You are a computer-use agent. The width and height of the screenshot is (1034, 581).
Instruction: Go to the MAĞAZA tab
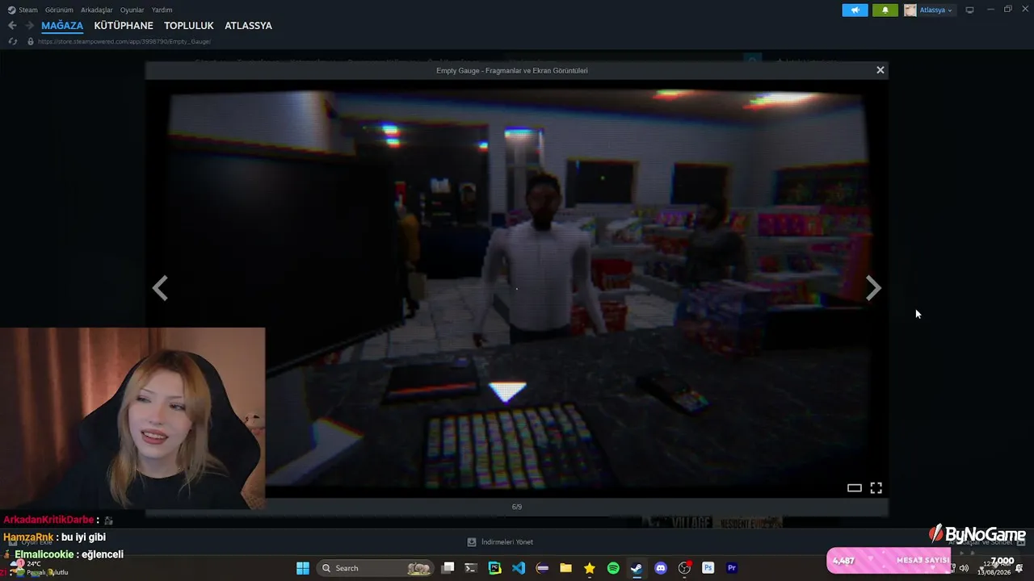(62, 26)
